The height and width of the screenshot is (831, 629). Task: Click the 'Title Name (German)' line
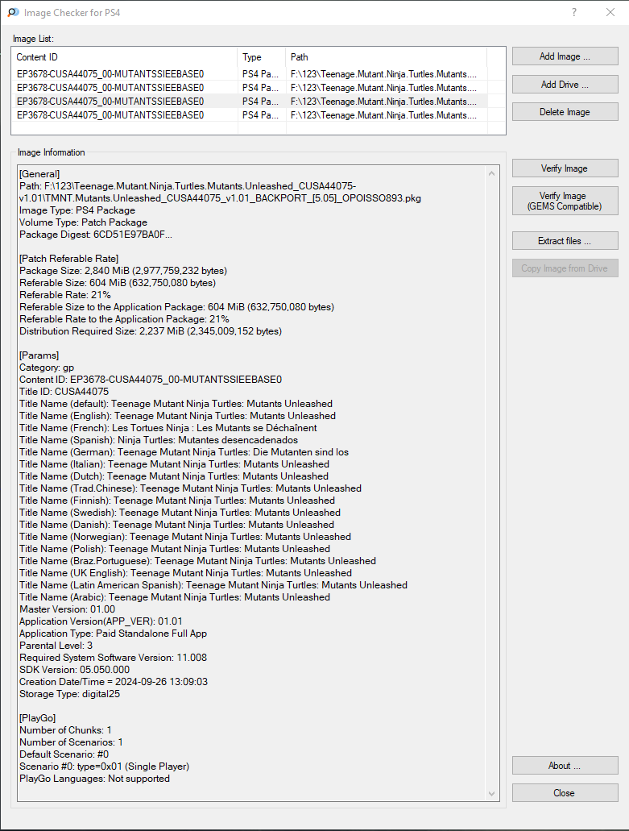[184, 452]
